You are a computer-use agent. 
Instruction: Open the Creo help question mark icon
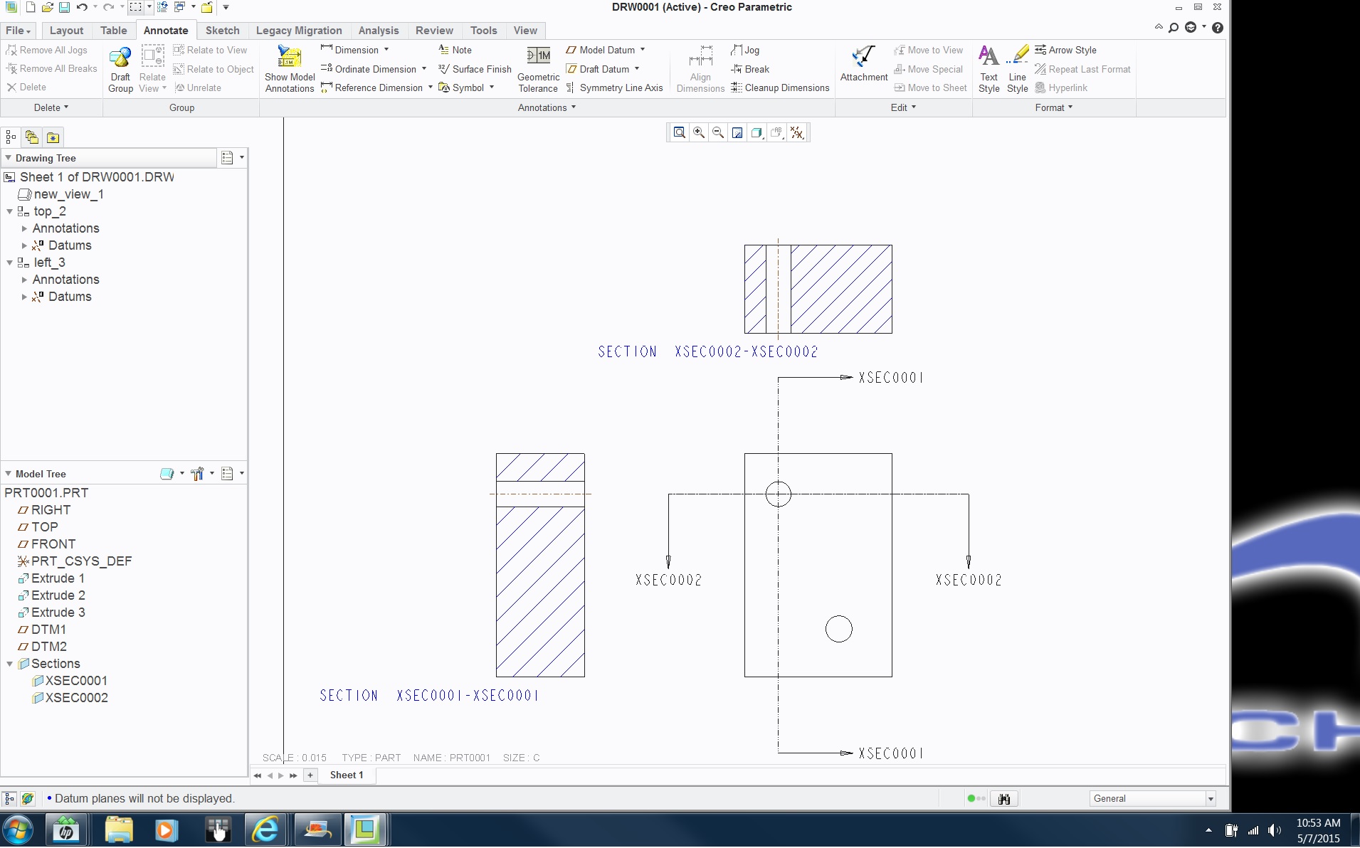(1218, 28)
